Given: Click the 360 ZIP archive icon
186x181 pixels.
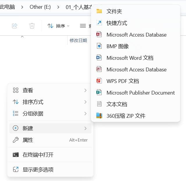Looking at the screenshot, I should tap(99, 115).
